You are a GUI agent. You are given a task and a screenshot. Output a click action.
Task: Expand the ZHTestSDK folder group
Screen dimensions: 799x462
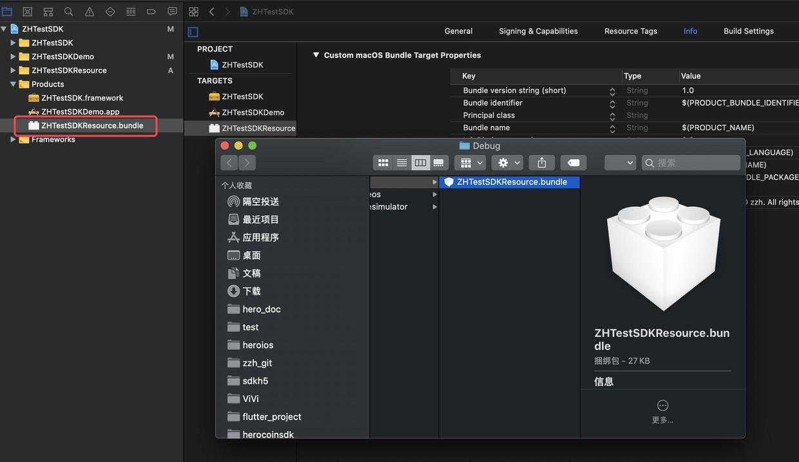tap(13, 43)
